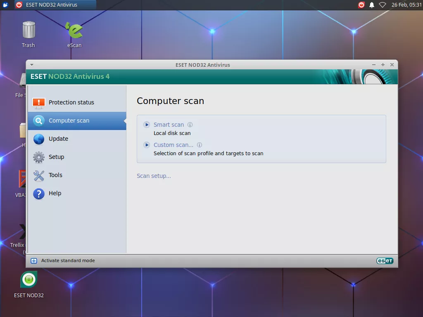Open the window menu arrow in titlebar
Image resolution: width=423 pixels, height=317 pixels.
point(32,65)
